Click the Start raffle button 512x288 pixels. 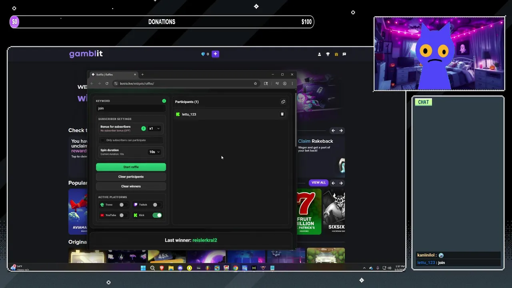(x=131, y=167)
